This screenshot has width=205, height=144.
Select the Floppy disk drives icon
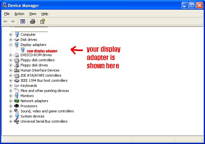(x=17, y=65)
